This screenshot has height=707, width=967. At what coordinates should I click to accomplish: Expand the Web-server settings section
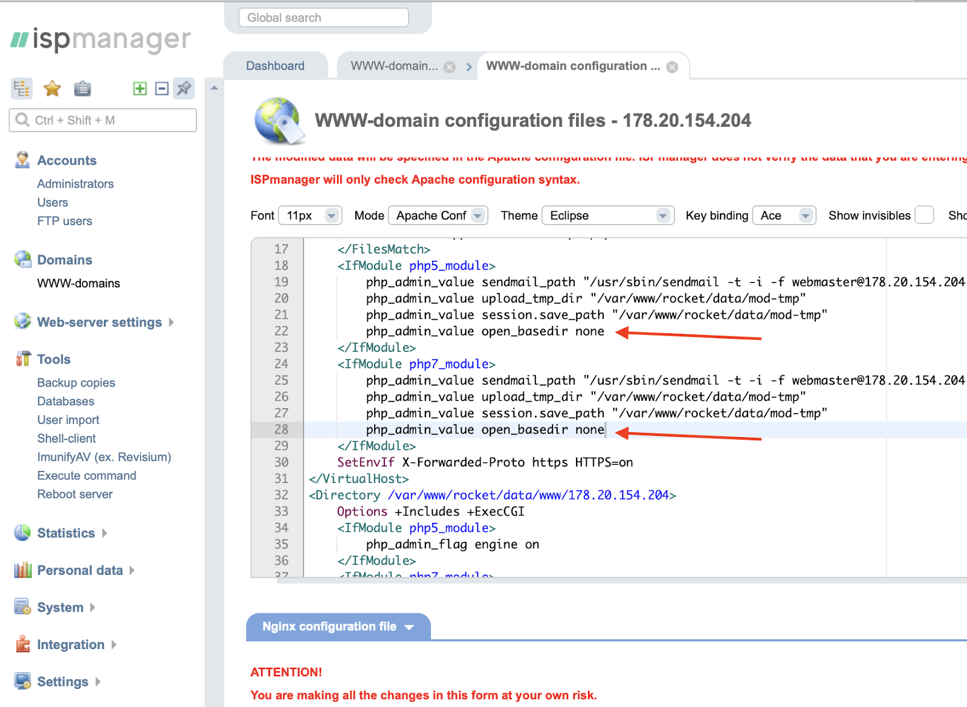point(172,322)
